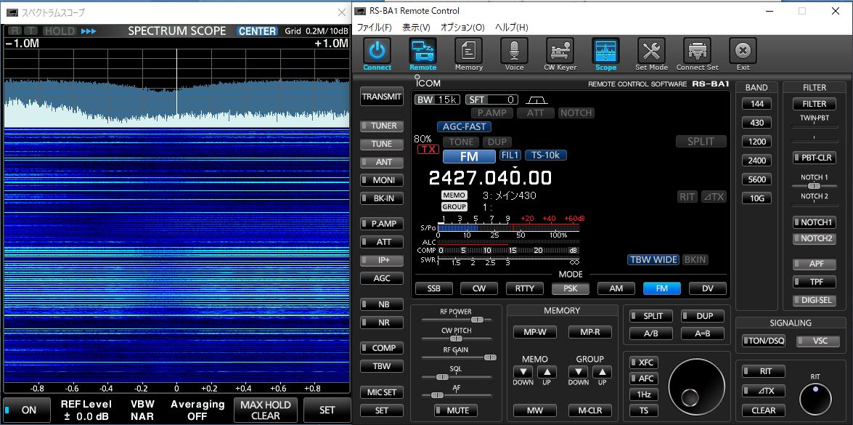Viewport: 853px width, 425px height.
Task: Open the Voice microphone icon
Action: tap(514, 51)
